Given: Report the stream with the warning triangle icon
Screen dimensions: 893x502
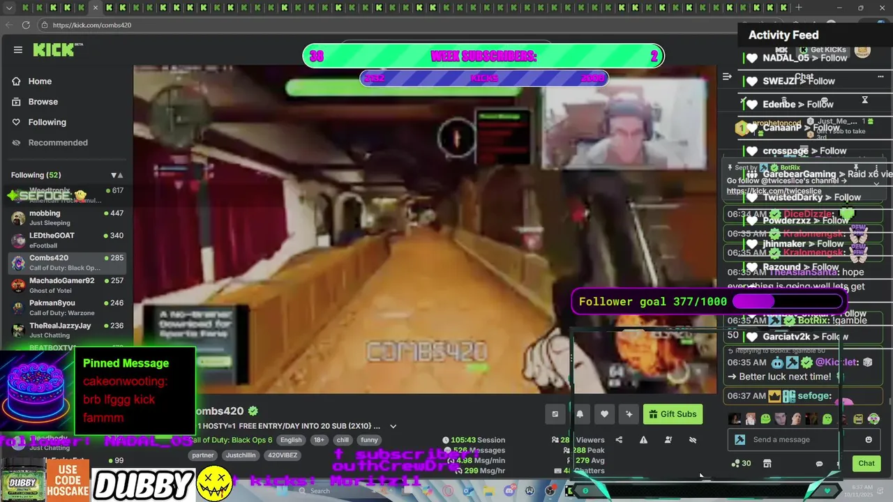Looking at the screenshot, I should [x=643, y=440].
